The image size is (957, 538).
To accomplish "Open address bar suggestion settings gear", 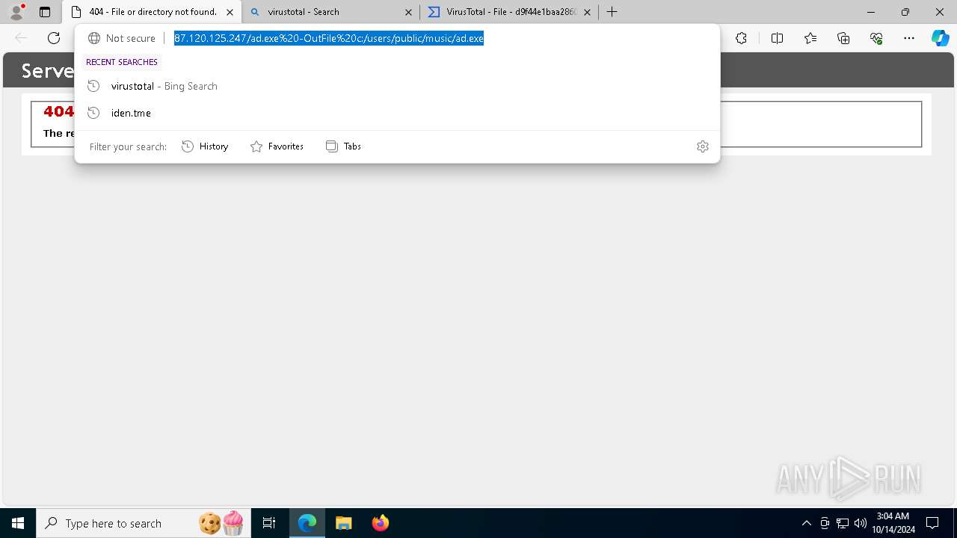I will [x=702, y=146].
